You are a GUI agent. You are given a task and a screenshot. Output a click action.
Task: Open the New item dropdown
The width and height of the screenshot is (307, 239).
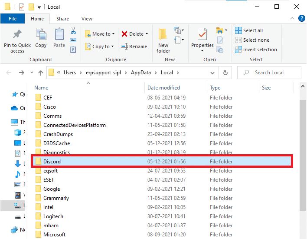[179, 30]
